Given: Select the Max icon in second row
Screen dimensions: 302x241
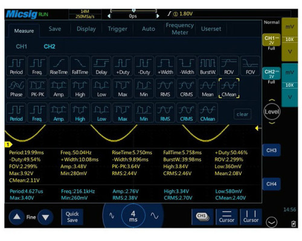Looking at the screenshot, I should (x=123, y=89).
